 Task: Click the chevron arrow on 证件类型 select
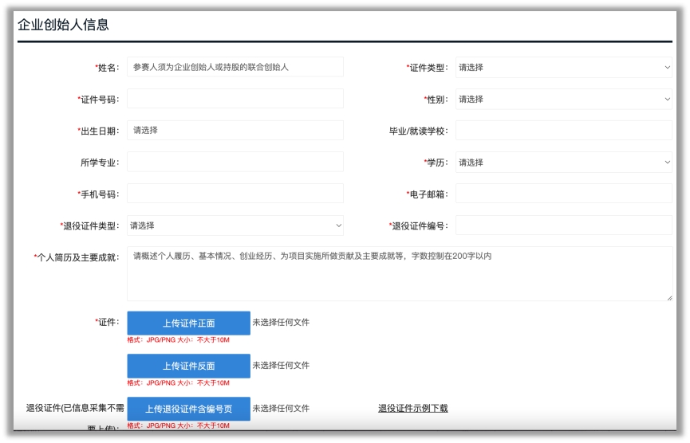click(x=667, y=68)
